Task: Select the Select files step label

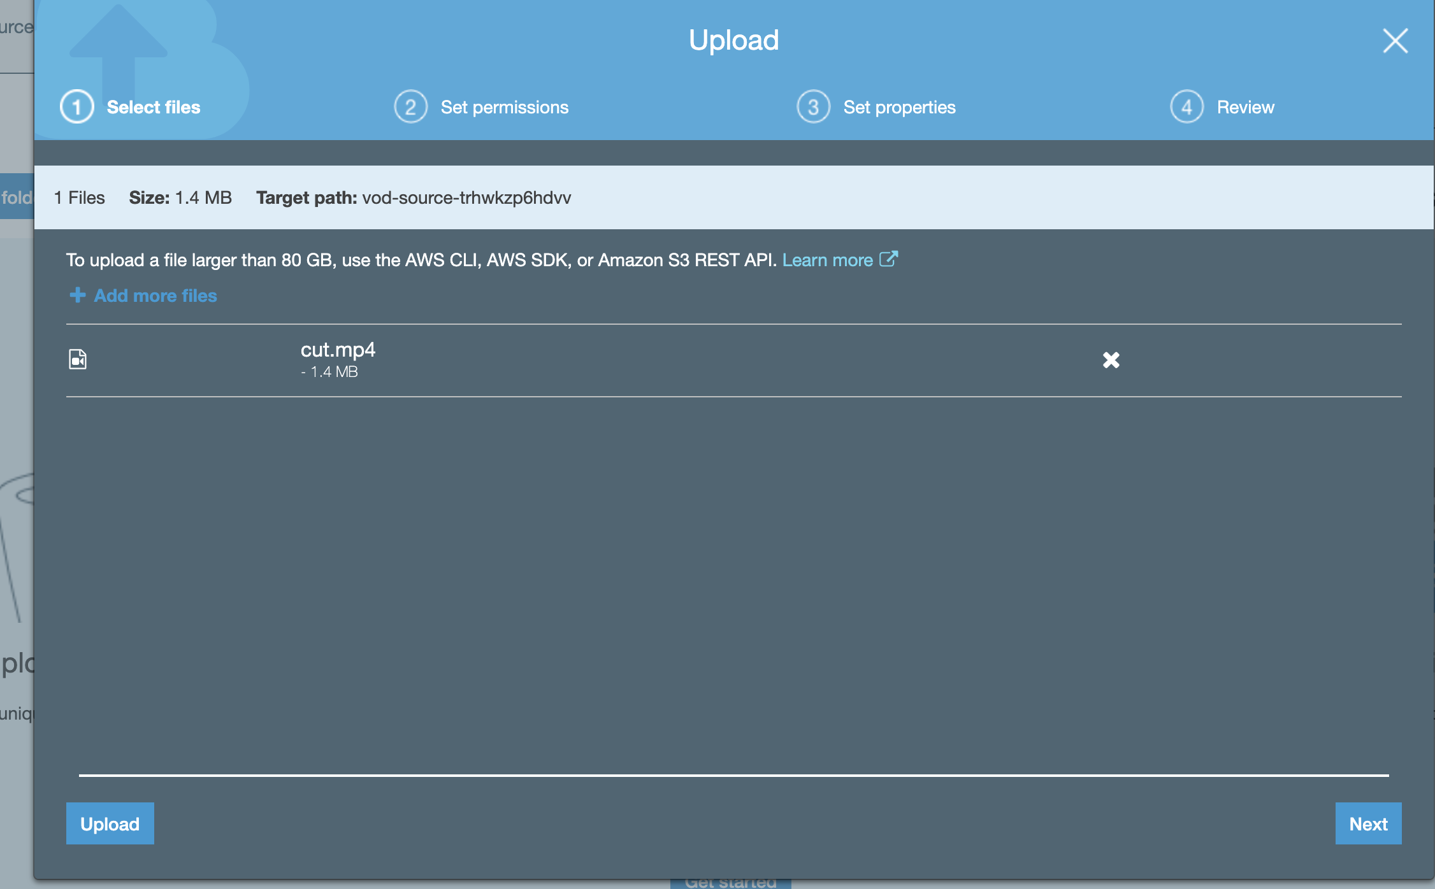Action: point(154,107)
